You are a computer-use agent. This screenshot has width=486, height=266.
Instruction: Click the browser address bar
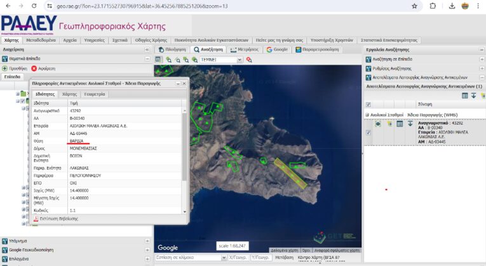[x=229, y=6]
